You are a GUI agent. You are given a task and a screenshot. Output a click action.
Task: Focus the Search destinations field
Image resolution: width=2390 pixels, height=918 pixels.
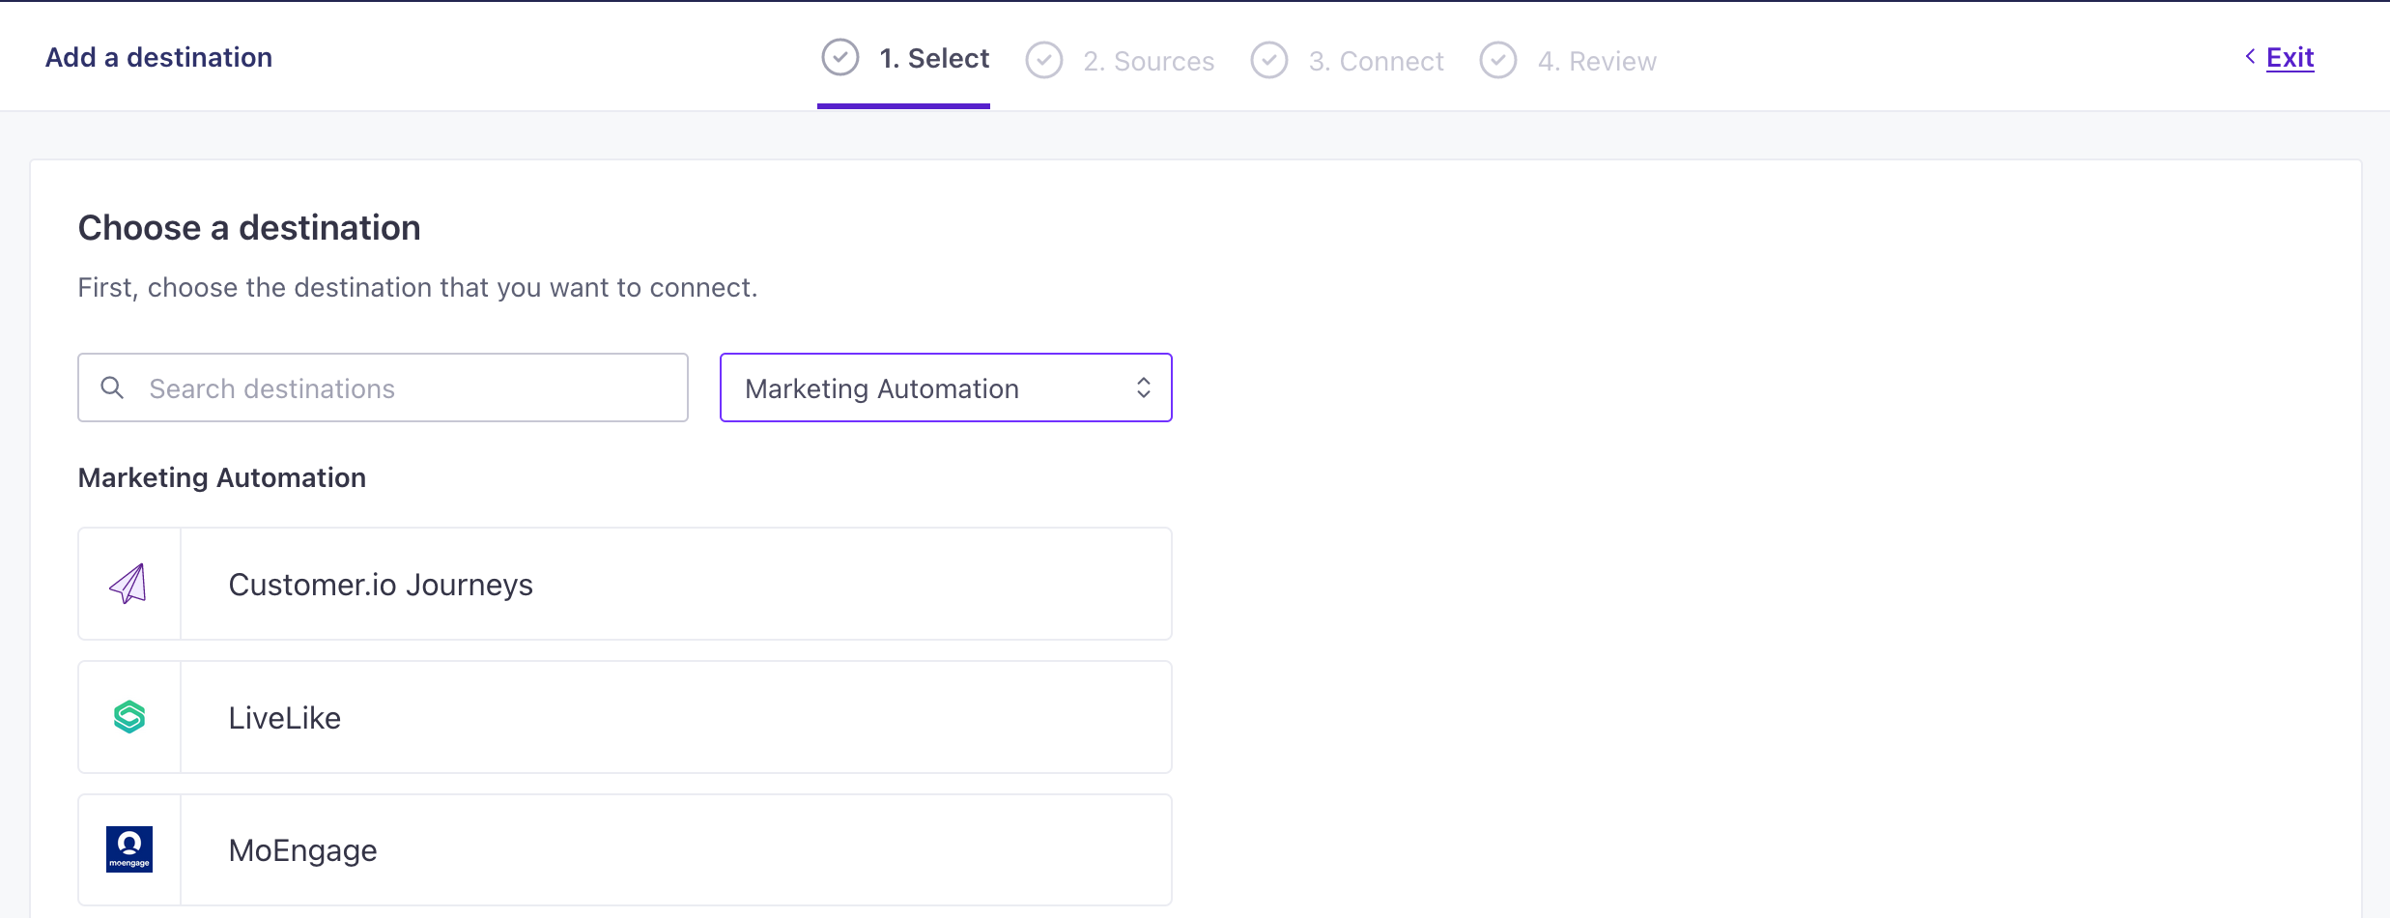coord(383,387)
